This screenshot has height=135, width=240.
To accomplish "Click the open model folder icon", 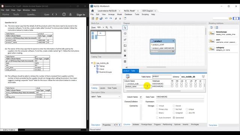I will click(97, 18).
